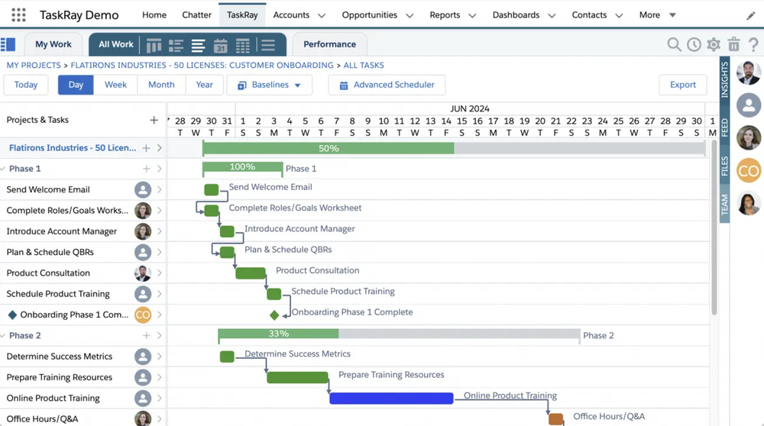
Task: Open Performance tab
Action: tap(330, 44)
